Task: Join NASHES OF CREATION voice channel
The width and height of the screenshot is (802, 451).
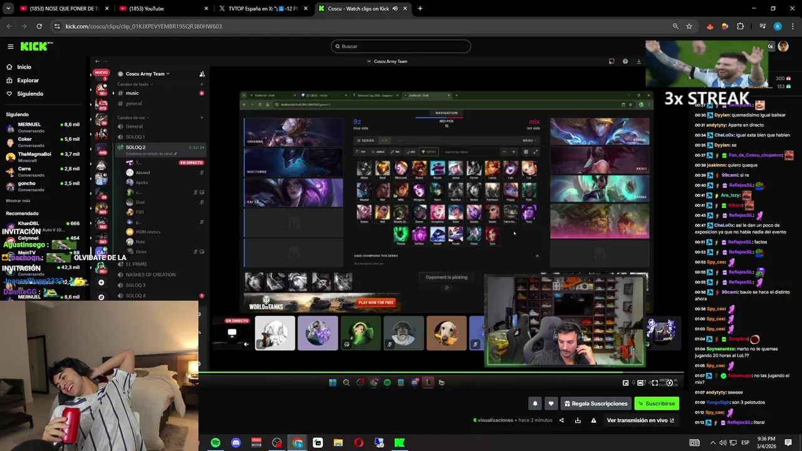Action: click(160, 274)
